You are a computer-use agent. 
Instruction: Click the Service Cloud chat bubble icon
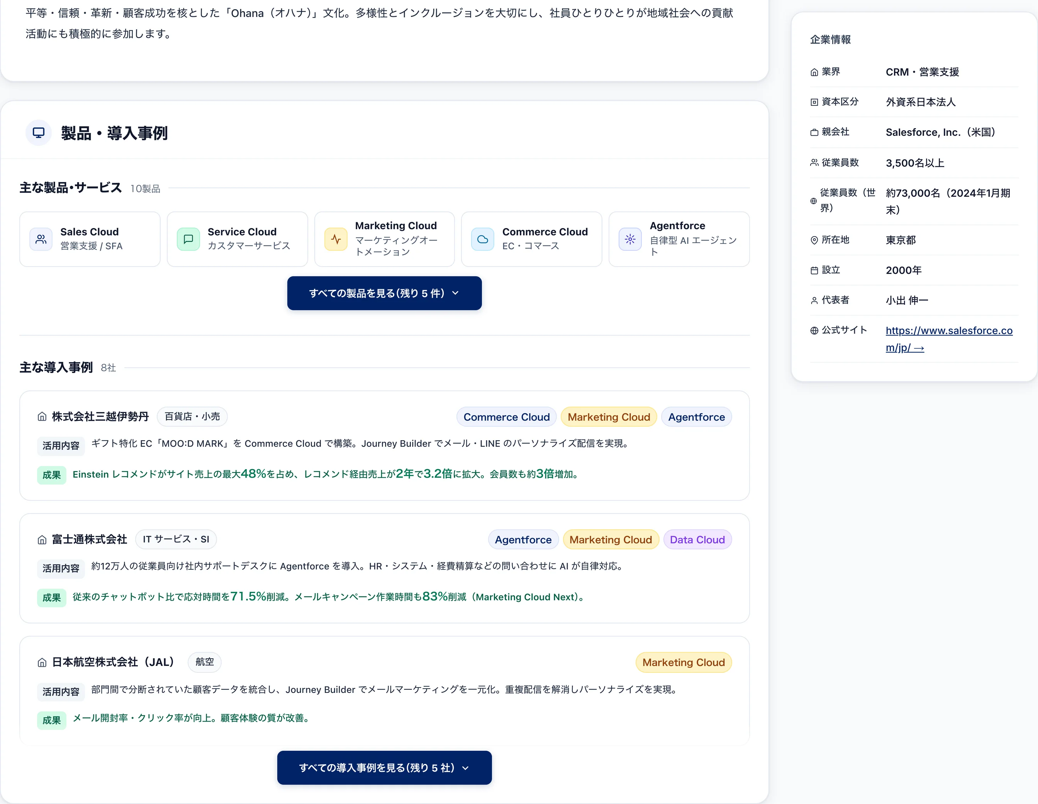(188, 239)
